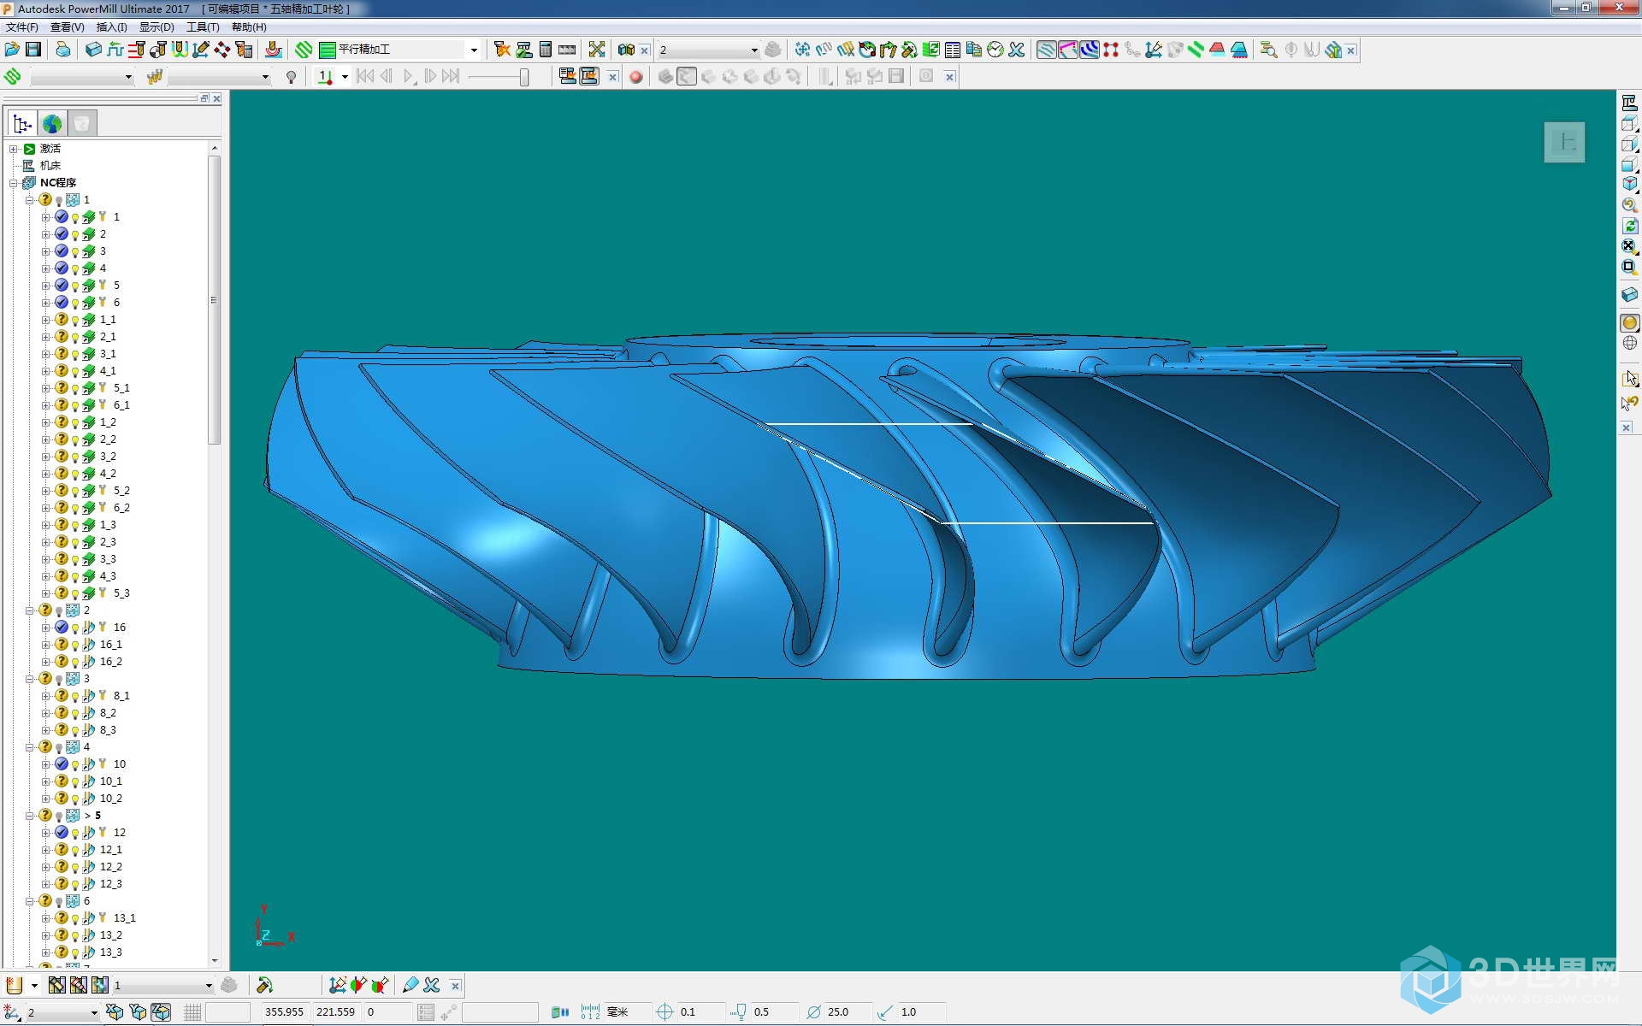
Task: Collapse the NC程序 tree node
Action: (14, 183)
